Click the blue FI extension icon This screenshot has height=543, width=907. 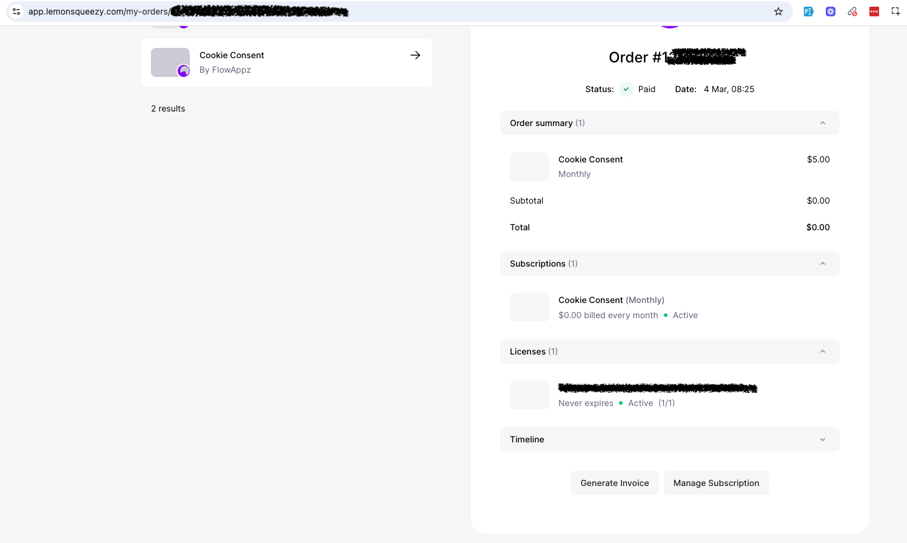808,12
